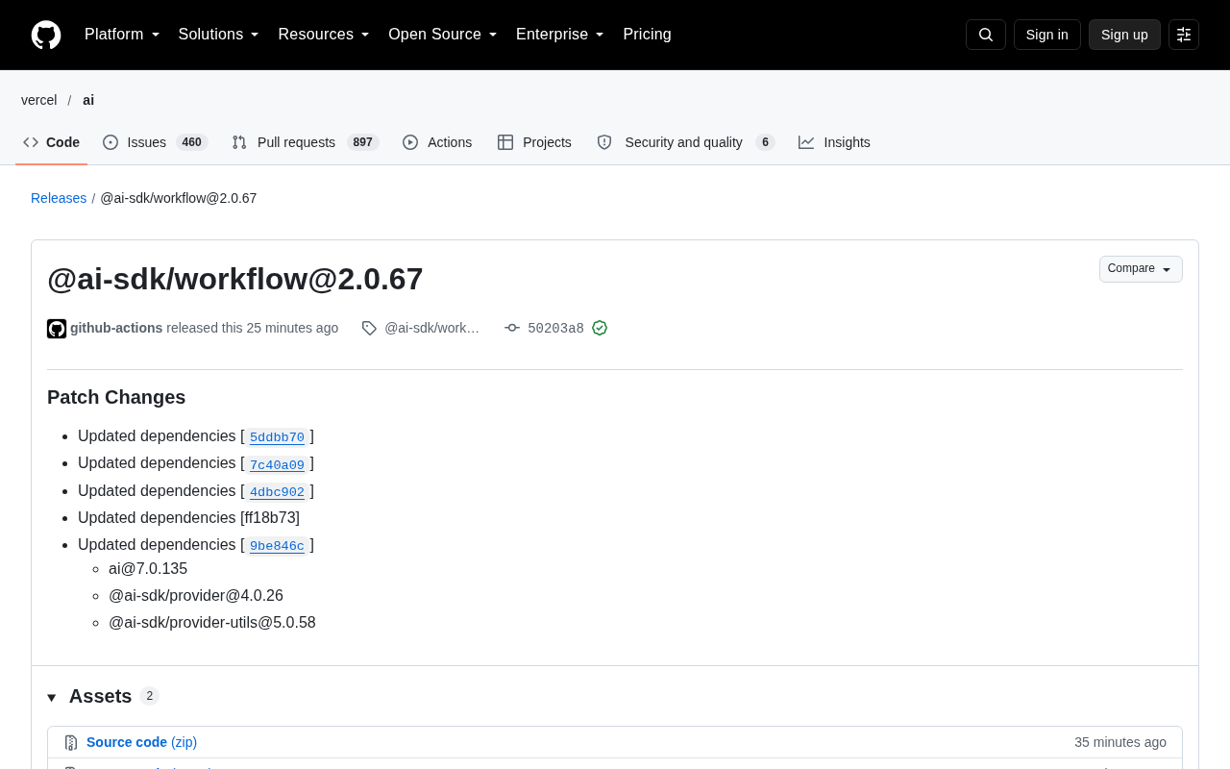Click the Sign up button
This screenshot has width=1230, height=769.
[x=1124, y=35]
